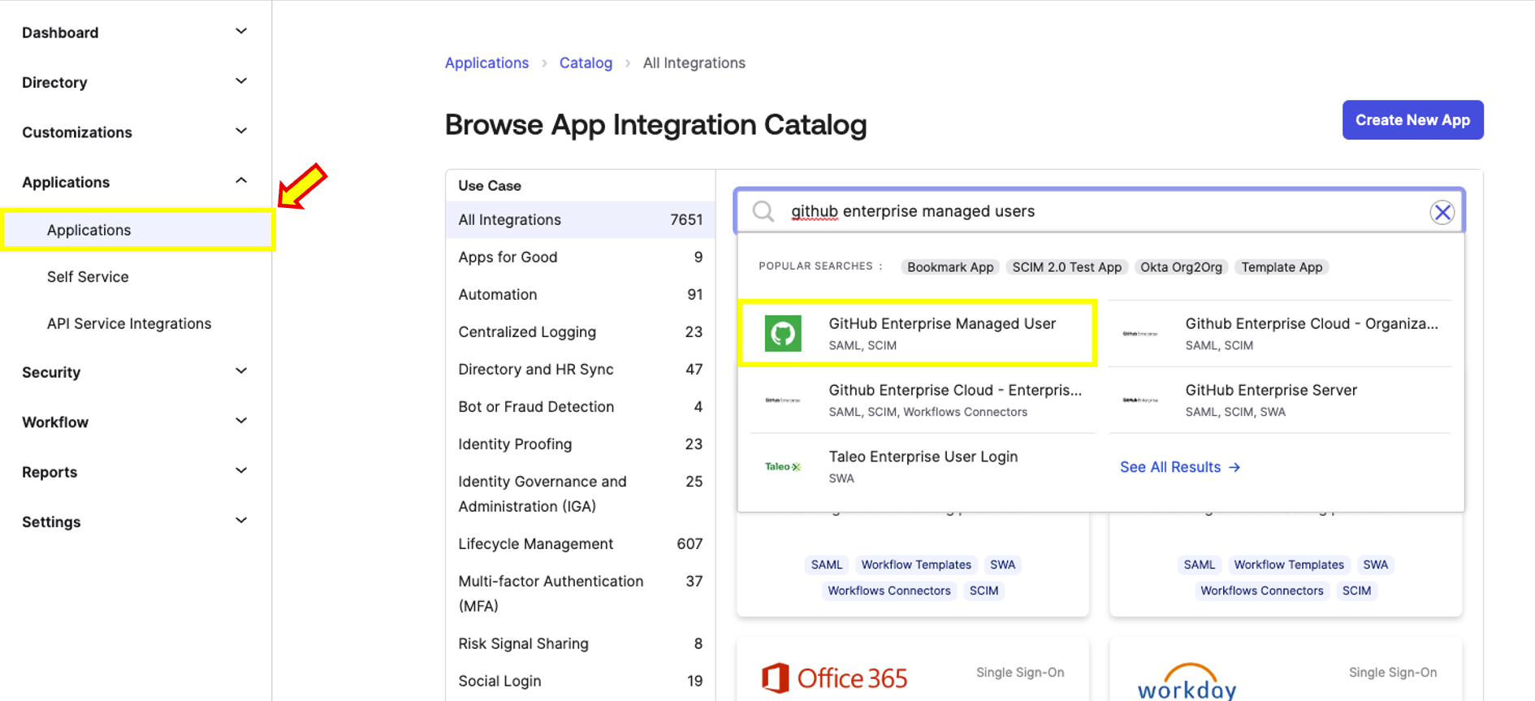This screenshot has height=701, width=1535.
Task: Open the Settings sidebar section
Action: pyautogui.click(x=136, y=521)
